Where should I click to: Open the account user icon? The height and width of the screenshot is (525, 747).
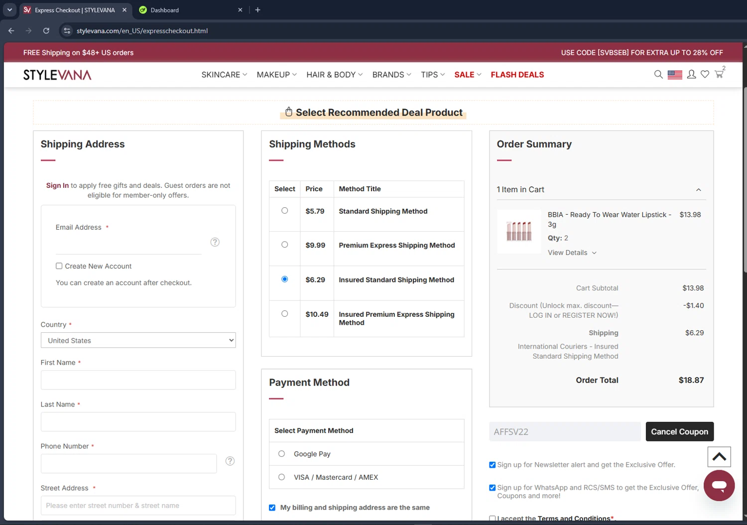692,75
